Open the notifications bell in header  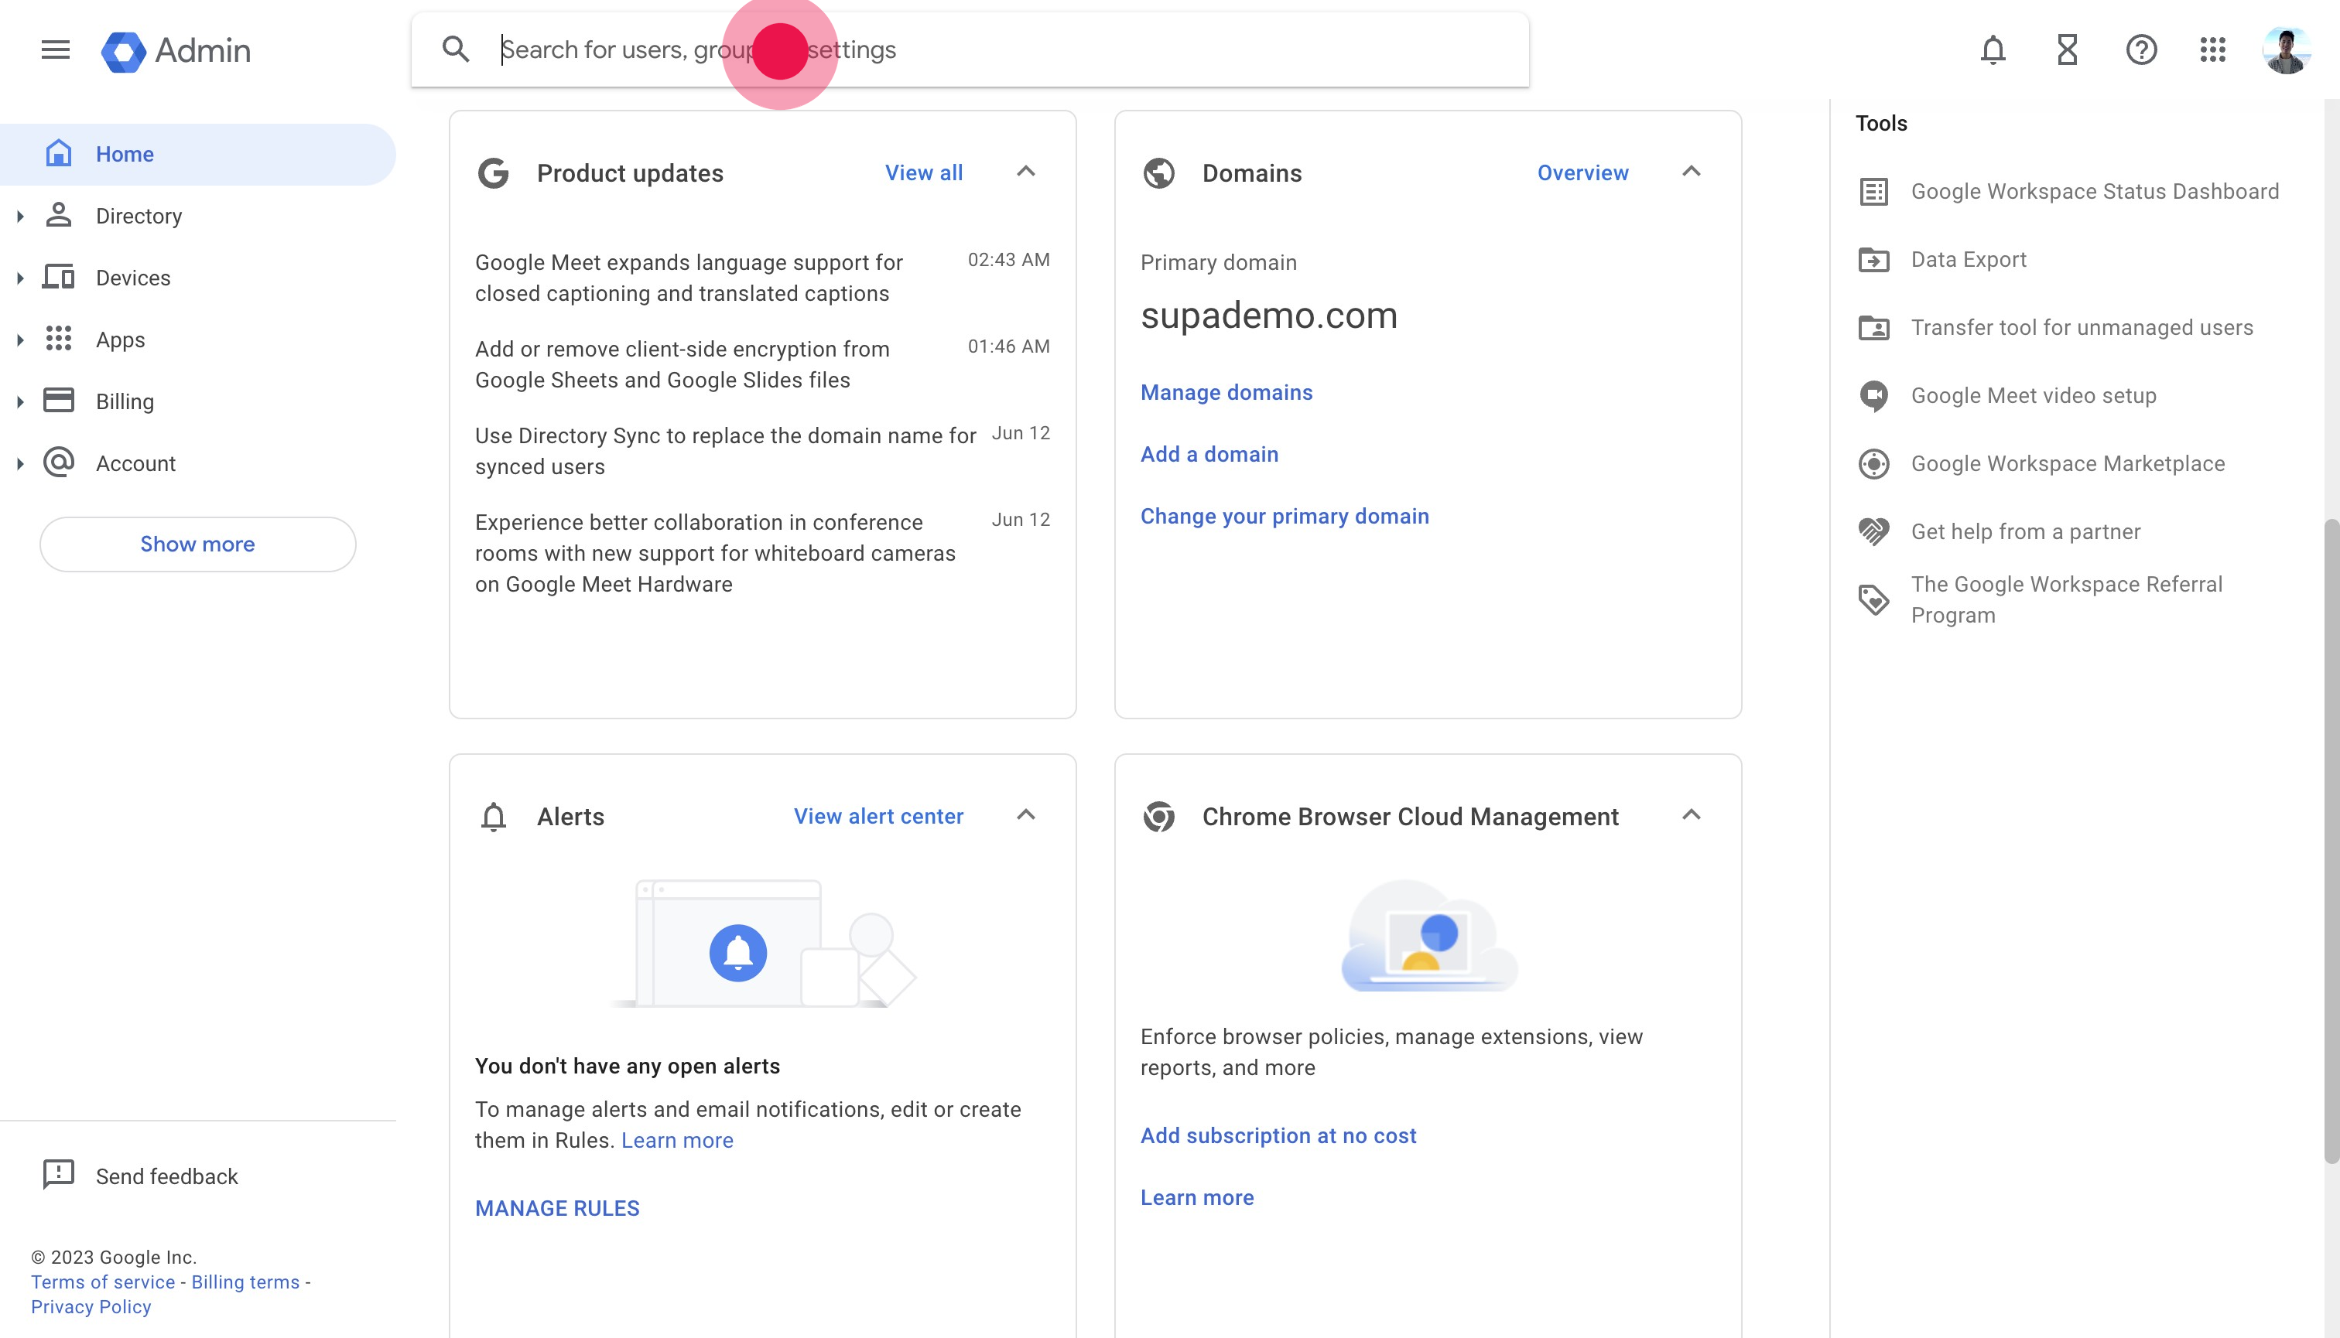point(1993,49)
